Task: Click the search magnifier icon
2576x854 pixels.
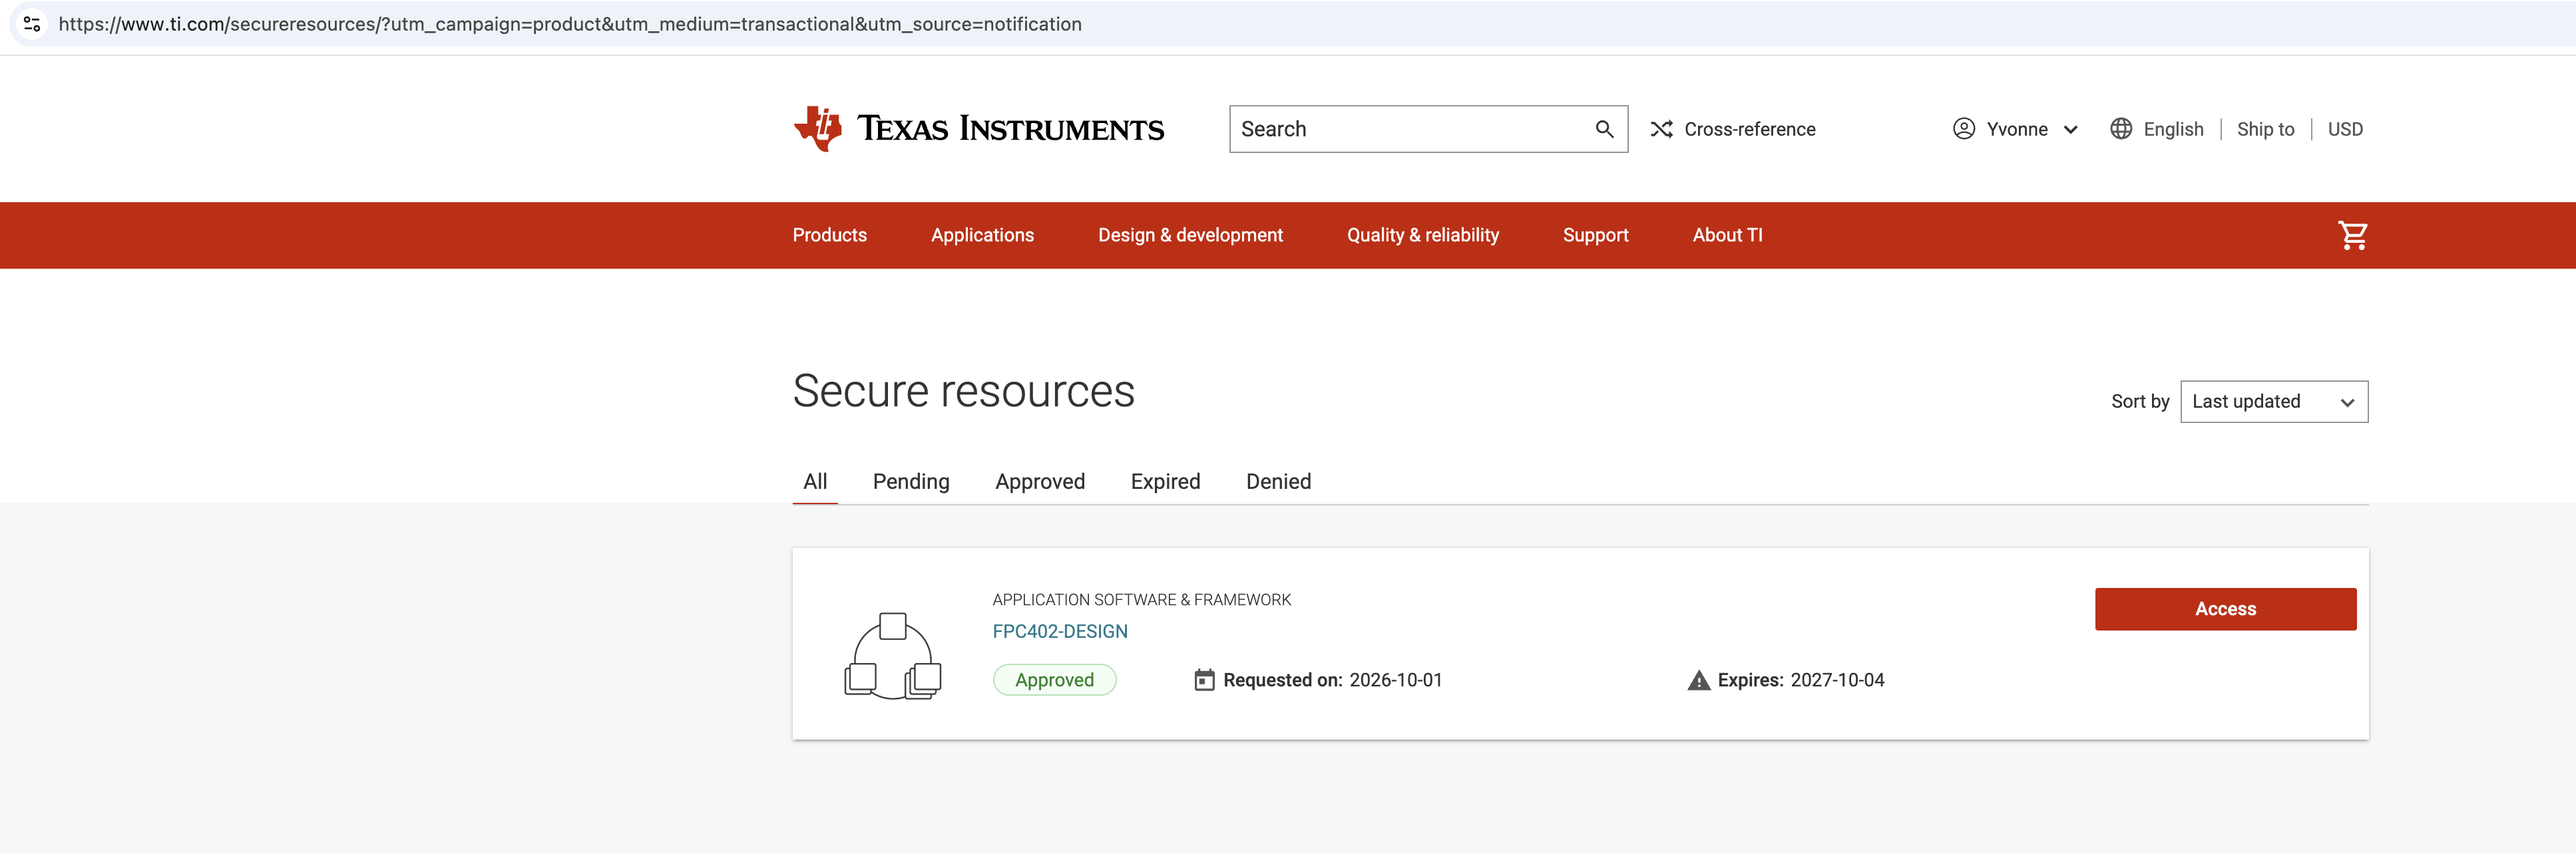Action: [x=1604, y=129]
